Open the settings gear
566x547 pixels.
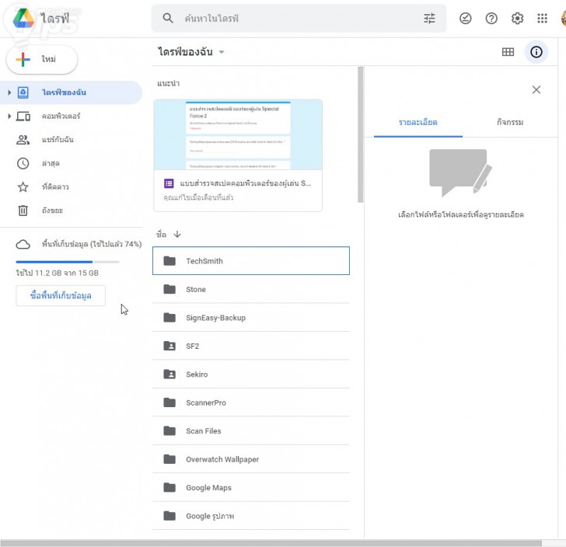[517, 18]
